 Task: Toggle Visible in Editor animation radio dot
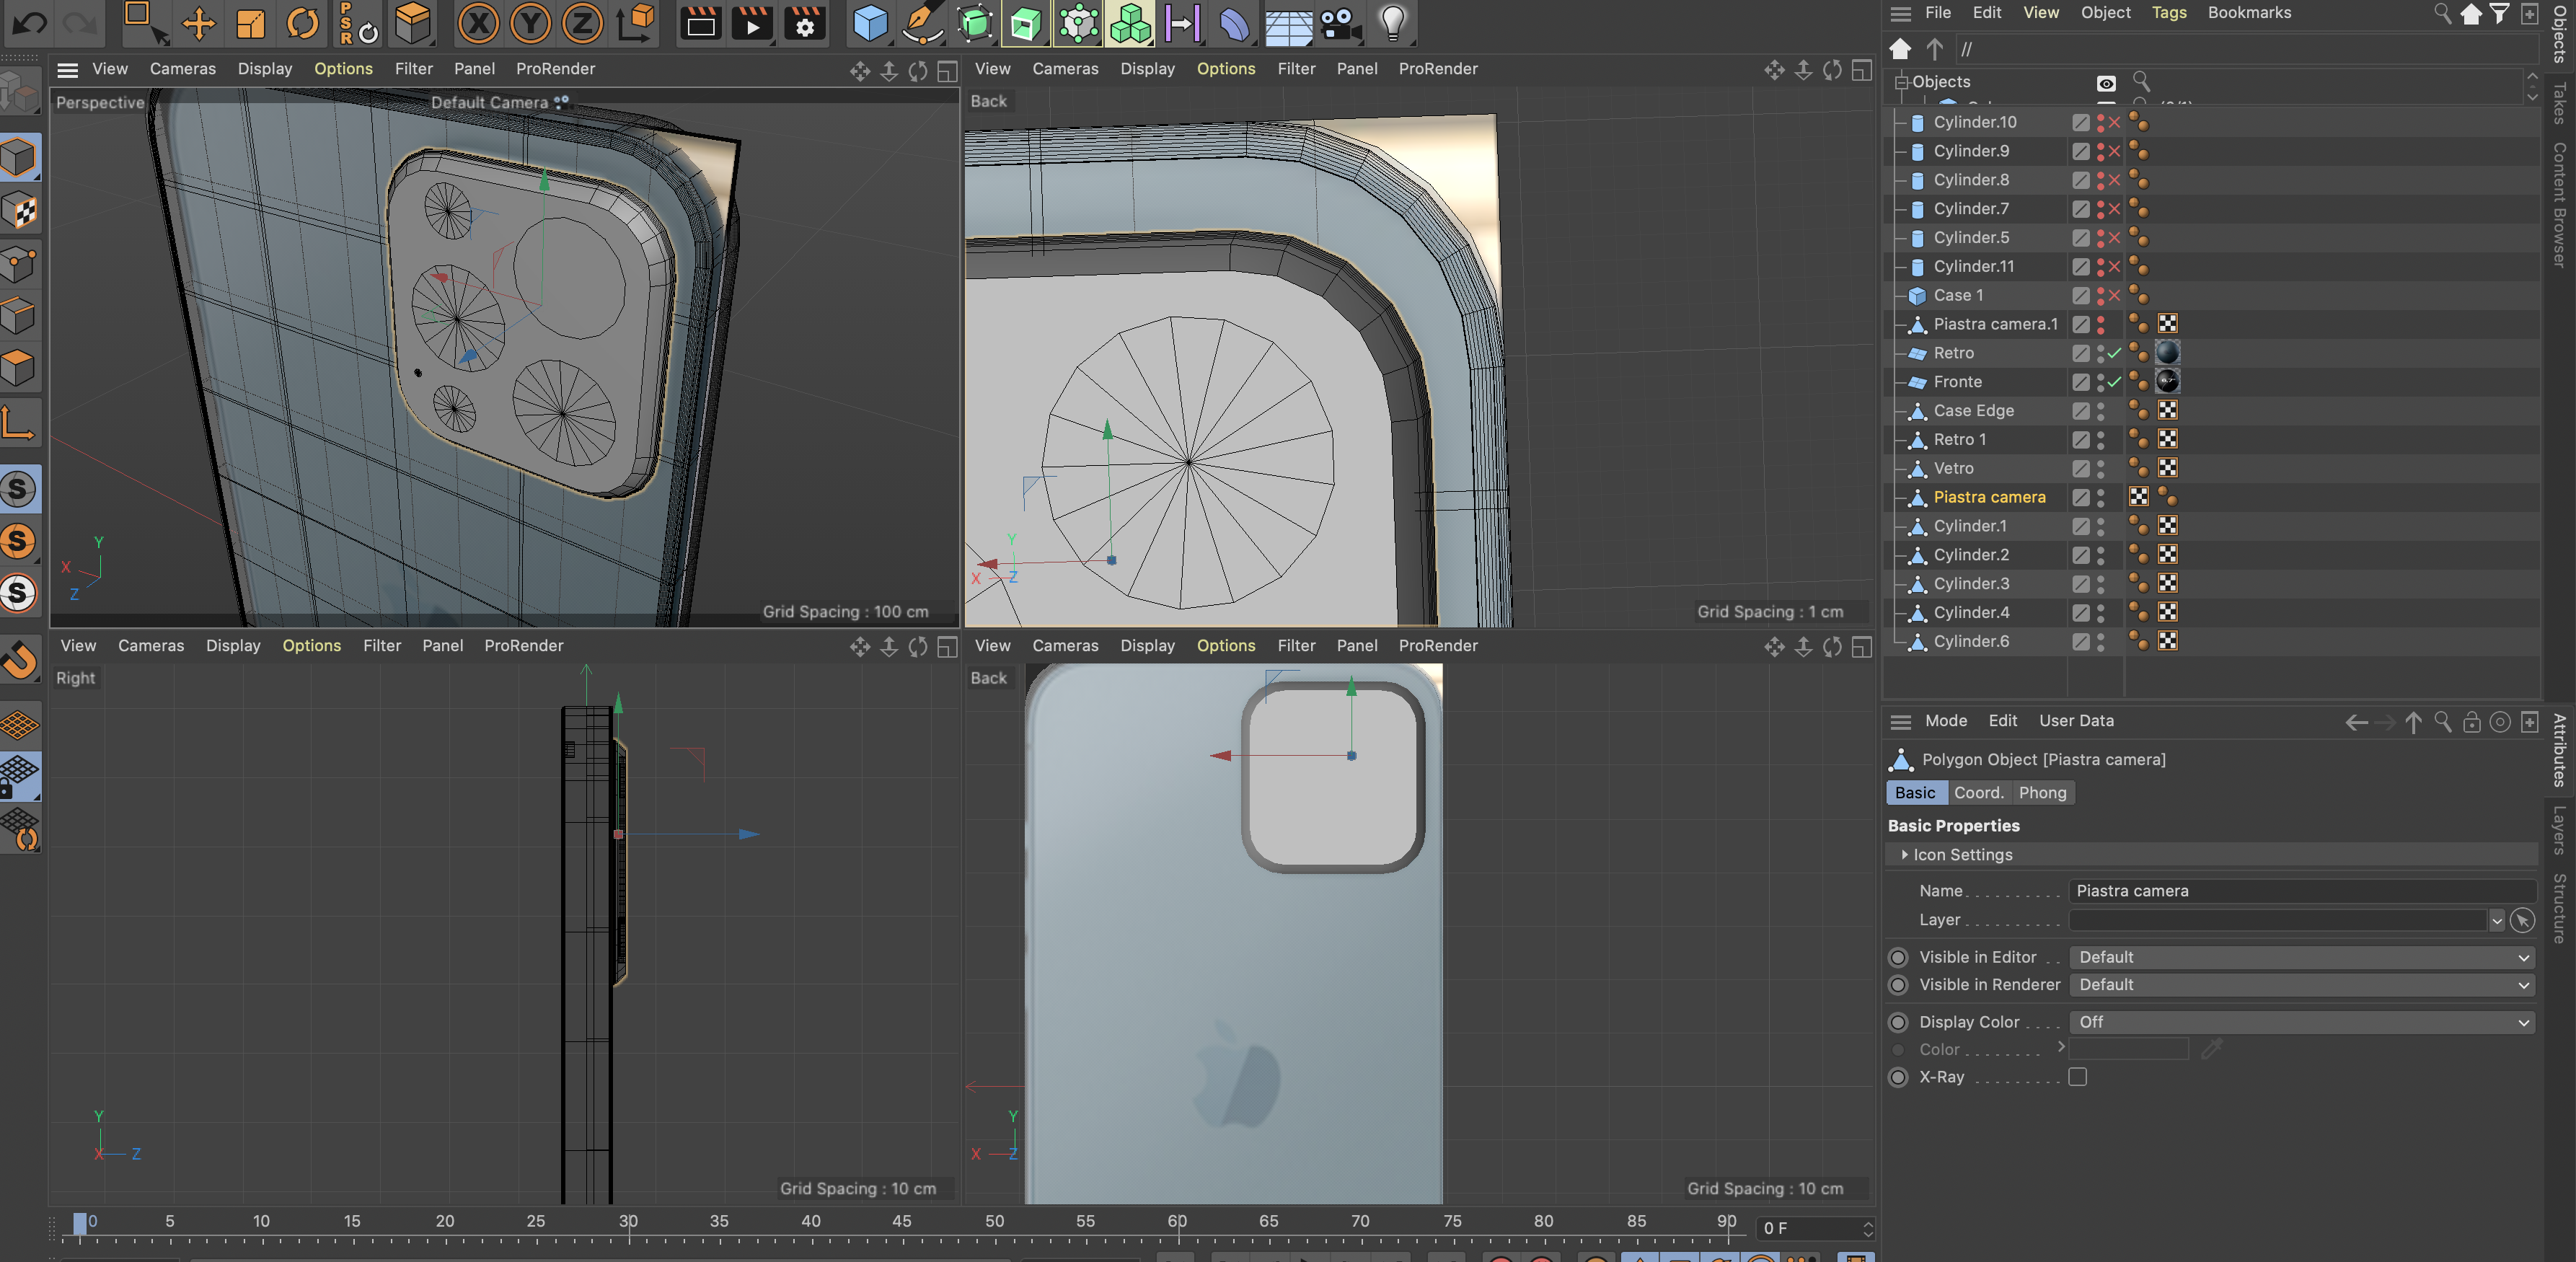tap(1897, 957)
